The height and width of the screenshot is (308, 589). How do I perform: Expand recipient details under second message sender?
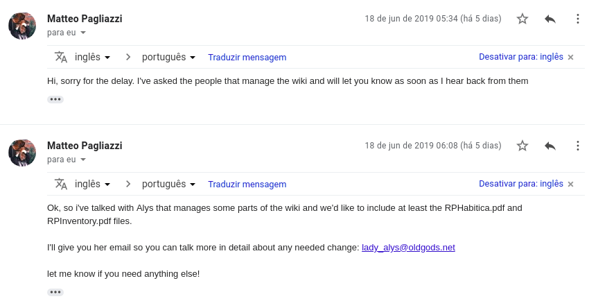coord(83,160)
